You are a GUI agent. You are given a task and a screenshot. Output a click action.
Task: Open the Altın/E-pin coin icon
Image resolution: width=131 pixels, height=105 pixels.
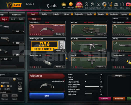[x=71, y=4]
